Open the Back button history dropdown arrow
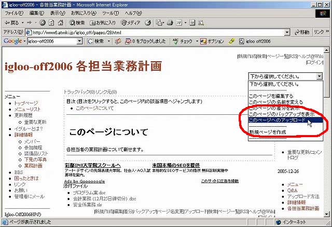Image resolution: width=332 pixels, height=227 pixels. tap(22, 23)
